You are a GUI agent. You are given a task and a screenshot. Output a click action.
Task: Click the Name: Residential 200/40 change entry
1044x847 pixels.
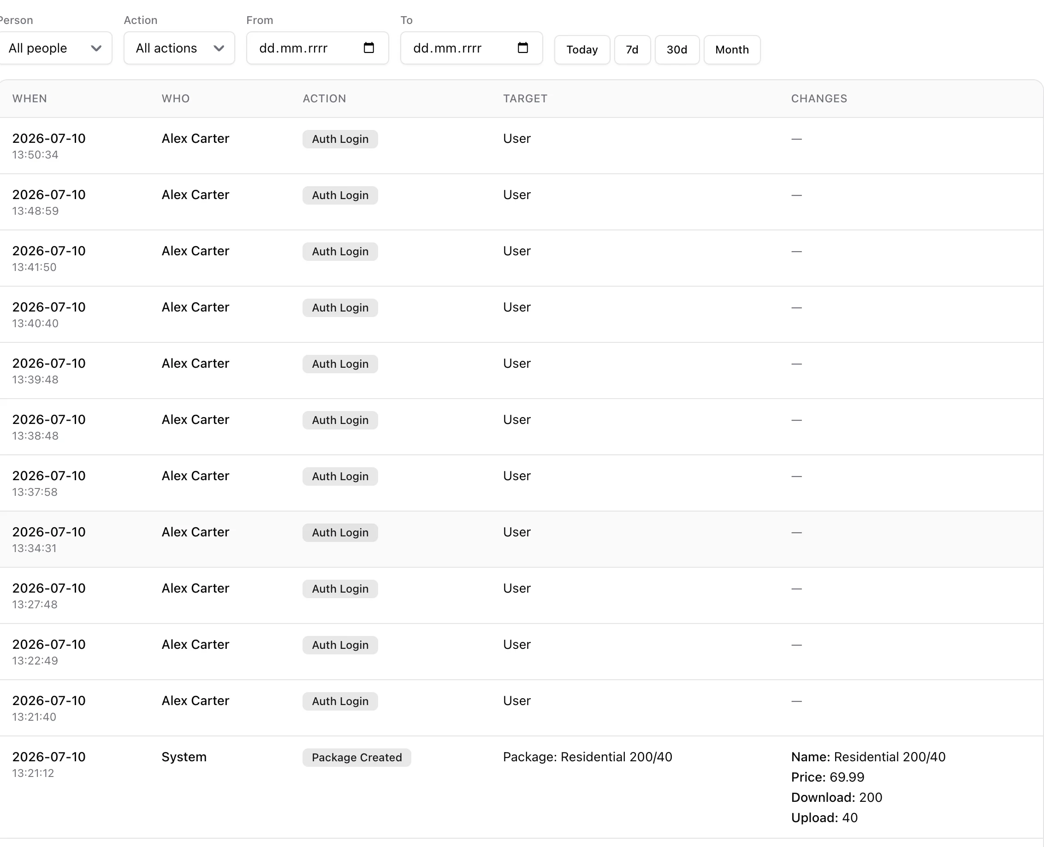click(868, 757)
